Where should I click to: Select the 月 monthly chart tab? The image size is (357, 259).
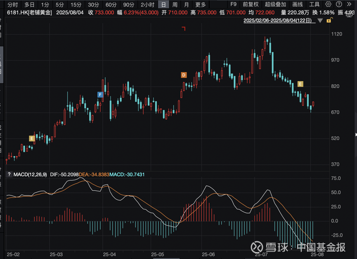pos(186,5)
